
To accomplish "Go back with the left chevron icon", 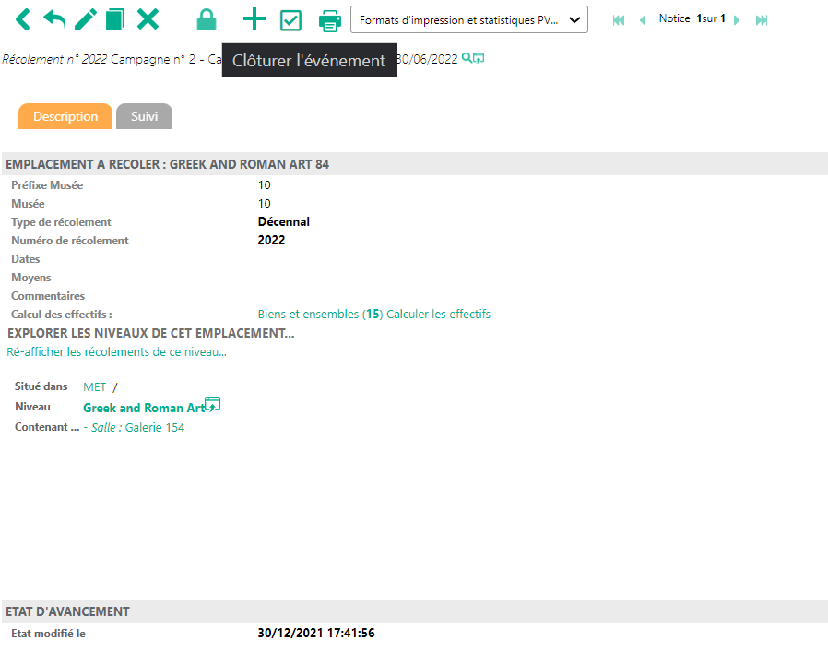I will [x=22, y=19].
